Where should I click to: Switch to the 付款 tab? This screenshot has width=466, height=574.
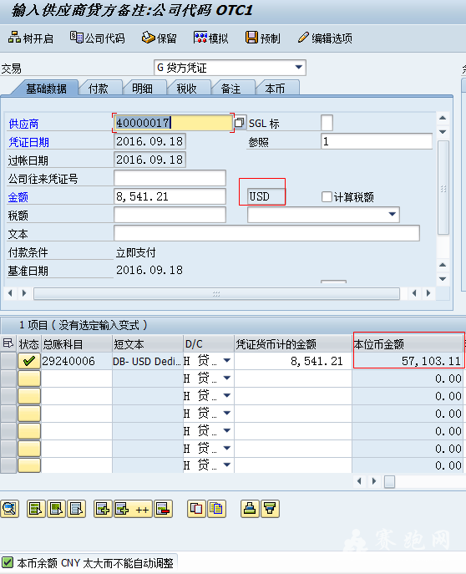(99, 89)
